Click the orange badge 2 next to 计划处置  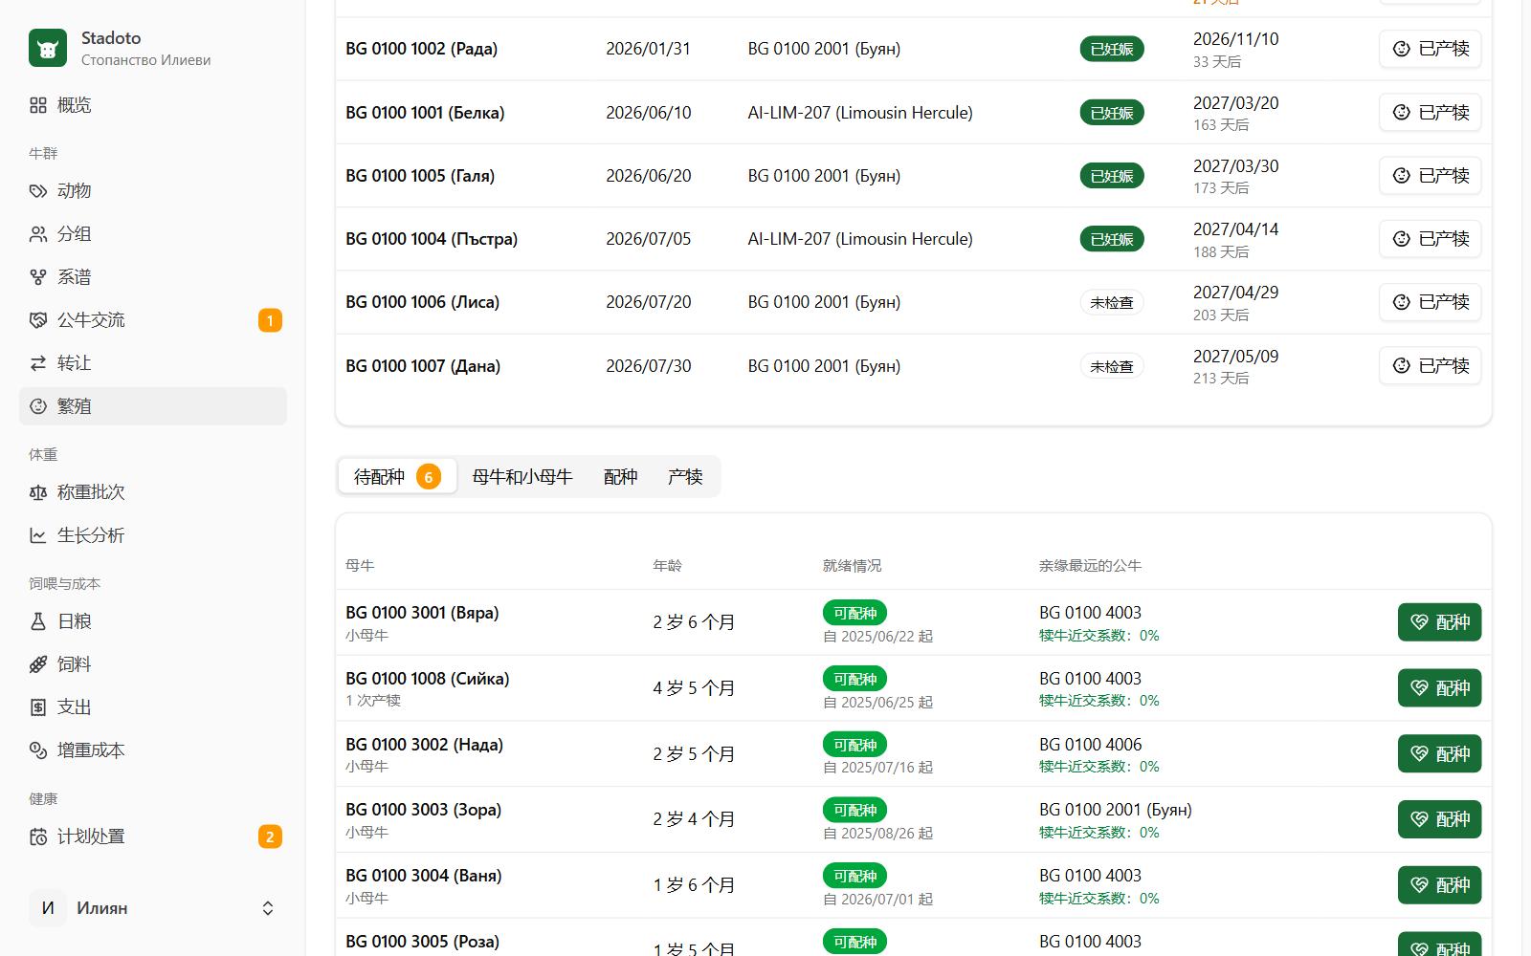tap(270, 836)
